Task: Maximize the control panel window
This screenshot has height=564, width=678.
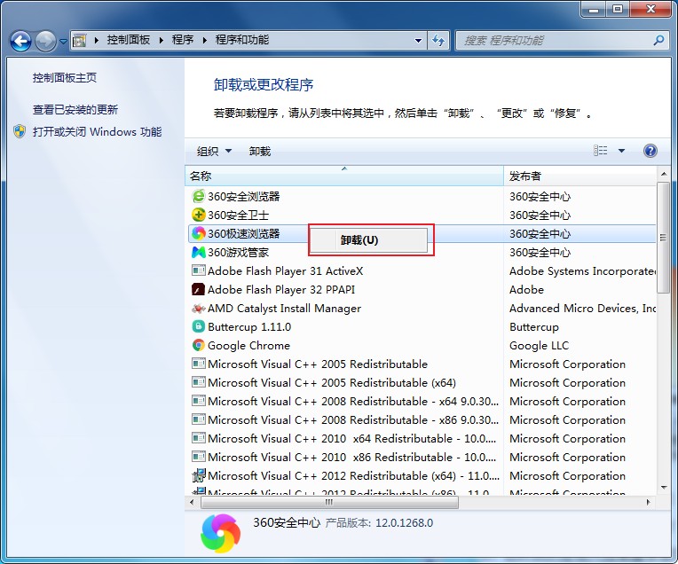Action: [x=618, y=9]
